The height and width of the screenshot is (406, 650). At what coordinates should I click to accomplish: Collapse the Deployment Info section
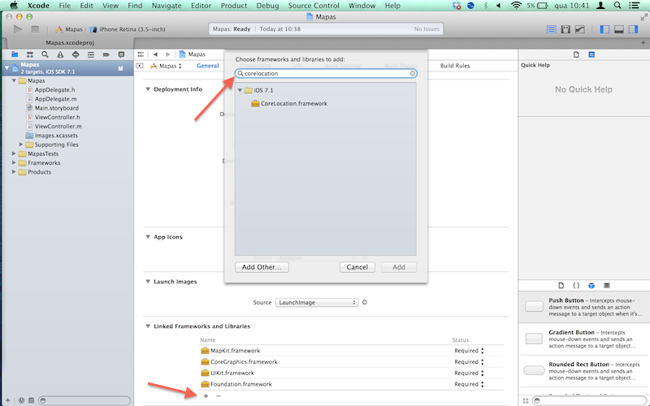[148, 89]
